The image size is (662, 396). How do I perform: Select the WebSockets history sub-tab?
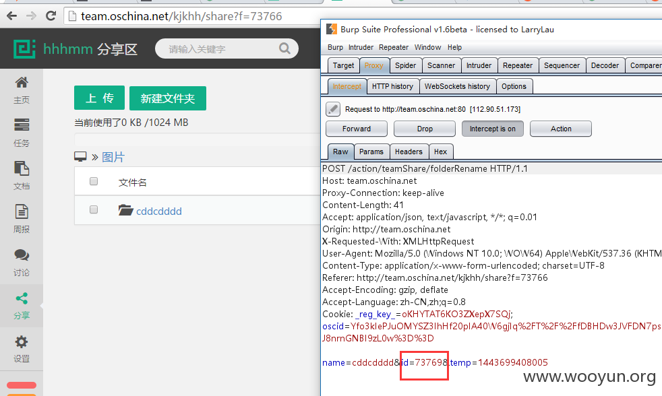457,86
